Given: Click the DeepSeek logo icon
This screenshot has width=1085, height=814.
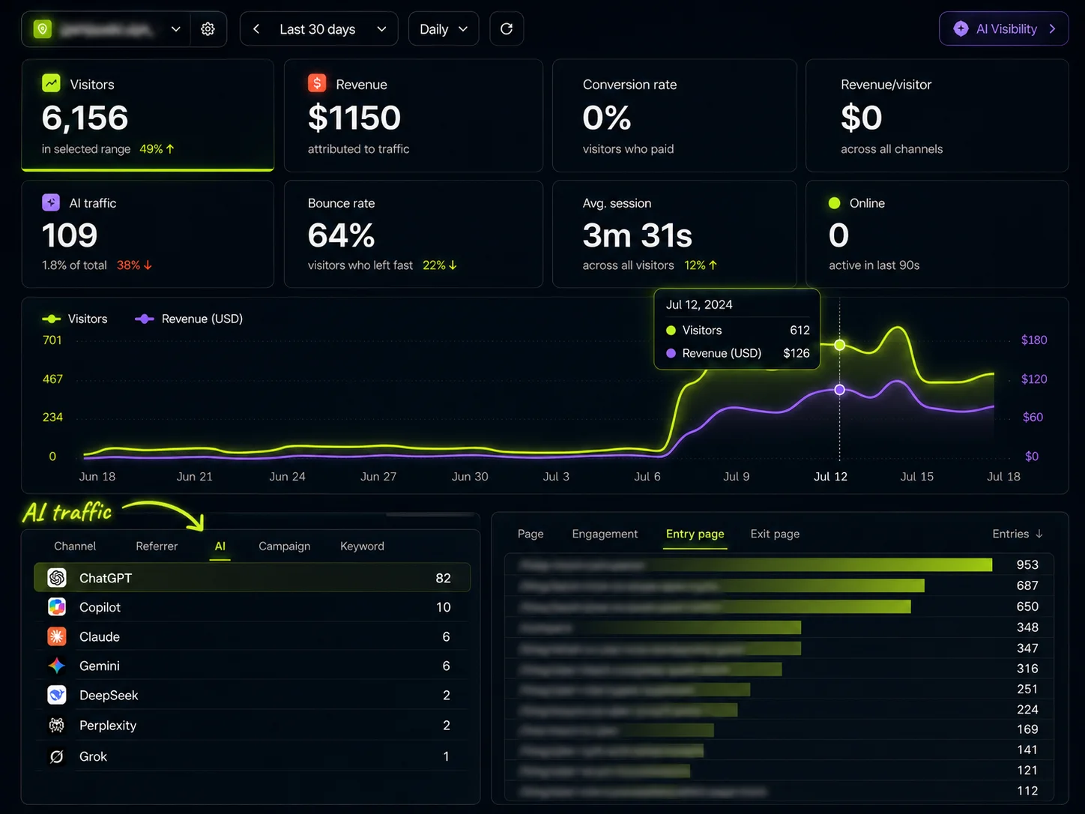Looking at the screenshot, I should (x=57, y=695).
